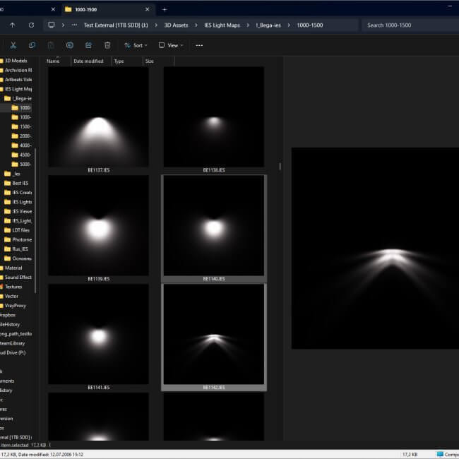This screenshot has width=459, height=459.
Task: Click the Cut scissors icon in toolbar
Action: click(x=13, y=45)
